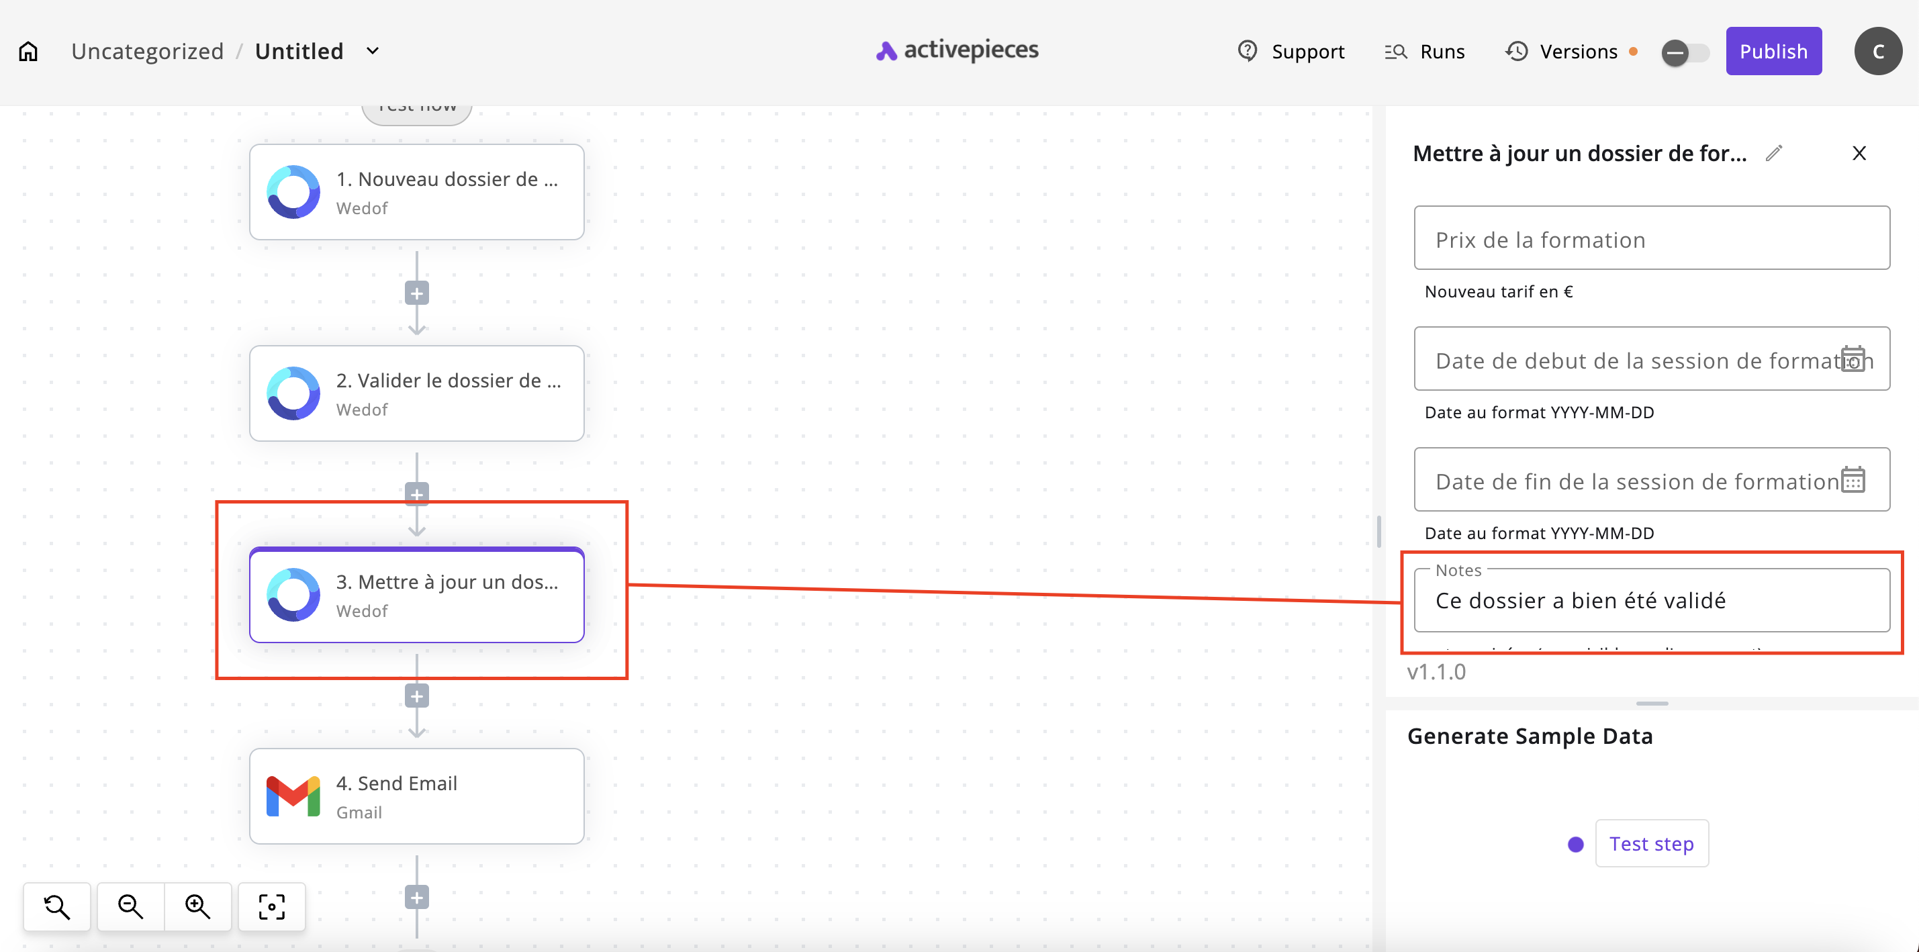Viewport: 1919px width, 952px height.
Task: Open the flow name dropdown chevron
Action: (x=373, y=52)
